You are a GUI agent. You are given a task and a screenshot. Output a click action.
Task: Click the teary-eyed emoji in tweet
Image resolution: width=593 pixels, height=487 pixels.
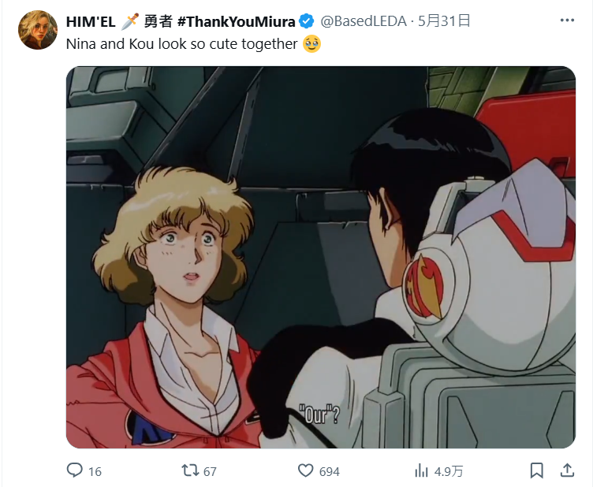312,44
